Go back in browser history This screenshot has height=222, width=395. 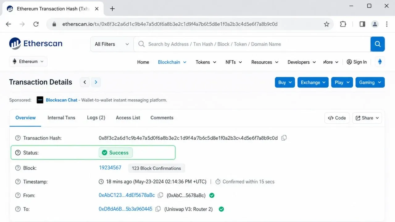(9, 24)
